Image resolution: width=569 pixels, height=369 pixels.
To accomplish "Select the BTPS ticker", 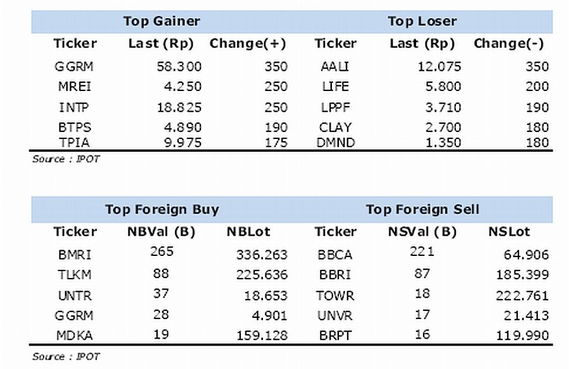I will (x=75, y=128).
